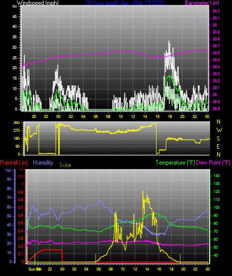
Task: Click the dotted sunset marker near 20 on the bottom chart
Action: pyautogui.click(x=180, y=258)
